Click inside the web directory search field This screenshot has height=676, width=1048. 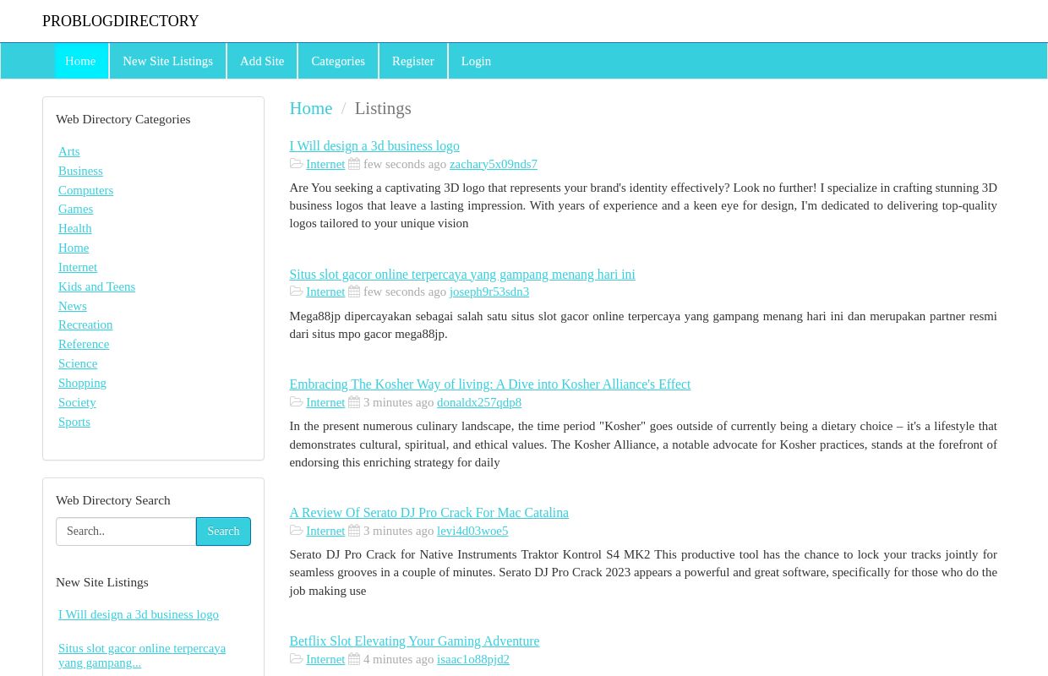[x=125, y=531]
